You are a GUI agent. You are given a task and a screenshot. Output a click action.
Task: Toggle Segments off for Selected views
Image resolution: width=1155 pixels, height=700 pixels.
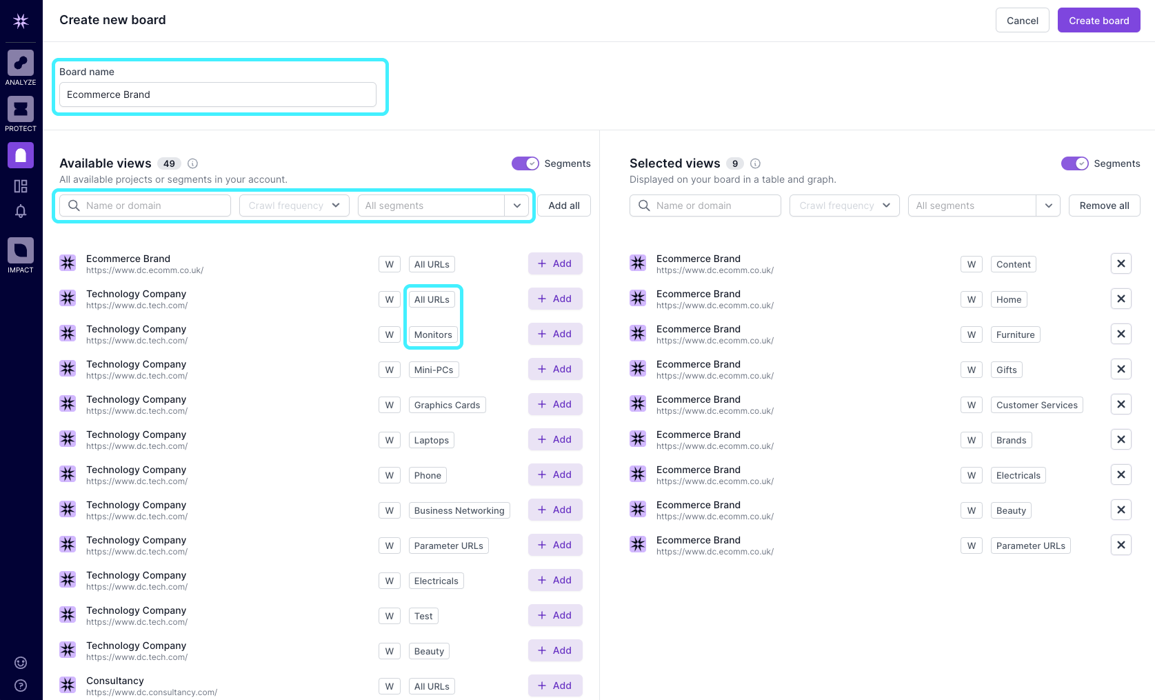[x=1074, y=163]
